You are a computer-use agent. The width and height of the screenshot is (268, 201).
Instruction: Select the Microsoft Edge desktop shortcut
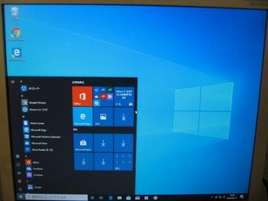point(17,54)
